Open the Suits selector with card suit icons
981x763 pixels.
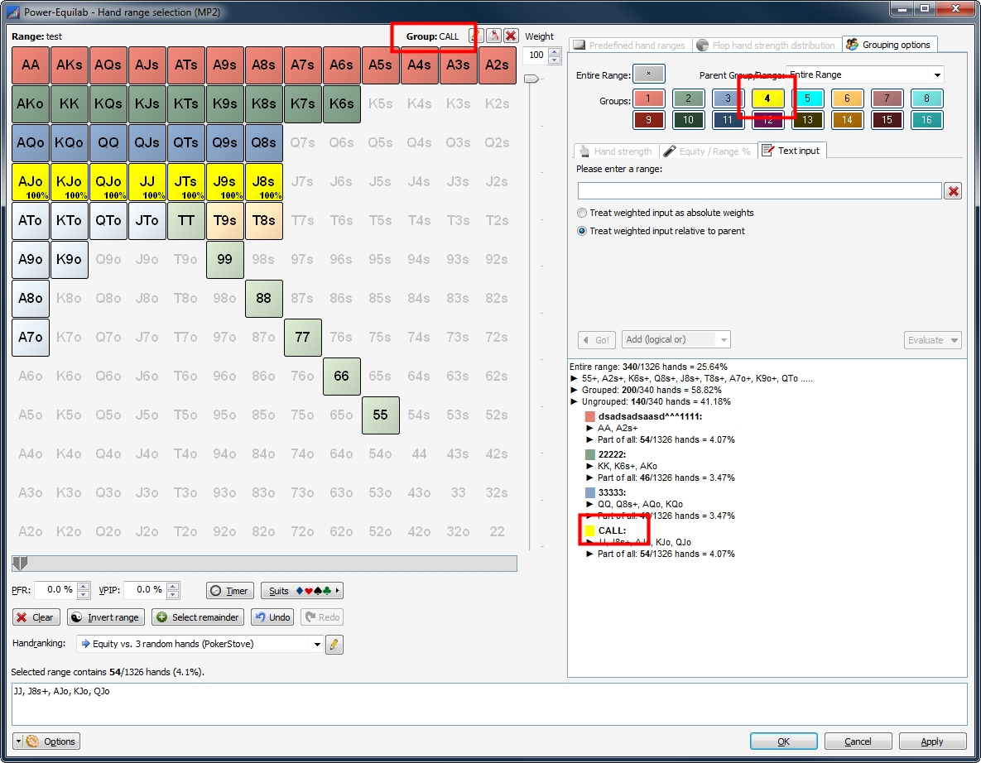tap(301, 590)
